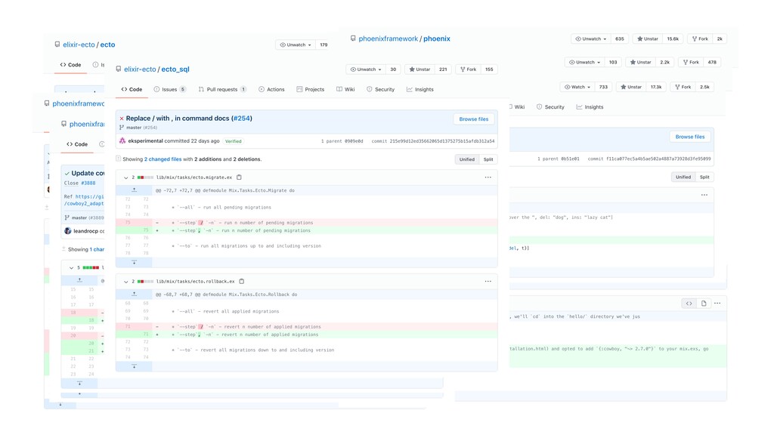The height and width of the screenshot is (435, 774).
Task: Select Unified diff view in ecto_sql
Action: (x=466, y=159)
